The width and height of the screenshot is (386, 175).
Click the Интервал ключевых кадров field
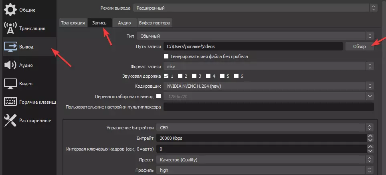coord(261,149)
